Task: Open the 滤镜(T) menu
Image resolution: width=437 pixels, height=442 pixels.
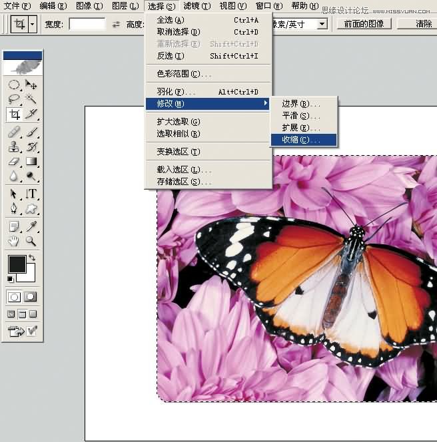Action: [197, 6]
